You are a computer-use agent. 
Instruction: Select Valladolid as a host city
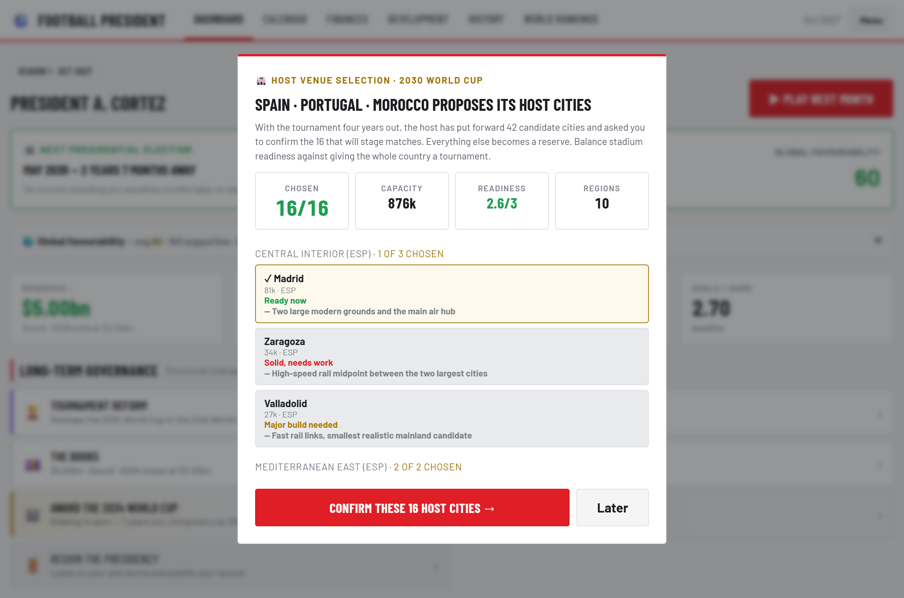[x=452, y=419]
